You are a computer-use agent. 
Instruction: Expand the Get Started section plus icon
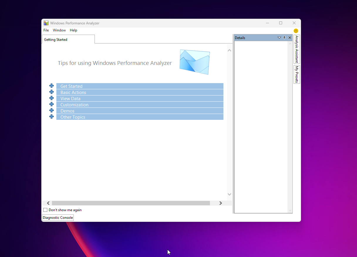tap(52, 86)
